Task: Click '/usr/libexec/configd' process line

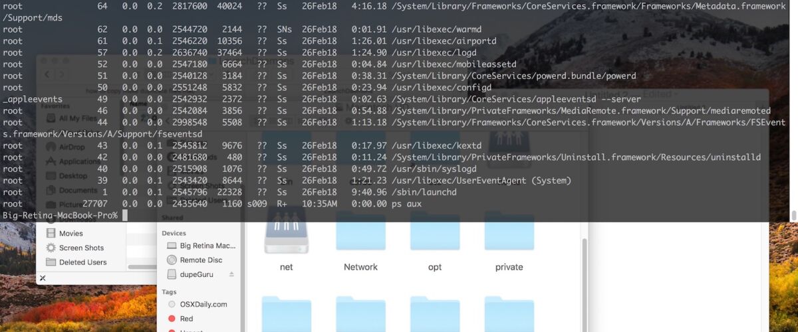Action: [442, 88]
